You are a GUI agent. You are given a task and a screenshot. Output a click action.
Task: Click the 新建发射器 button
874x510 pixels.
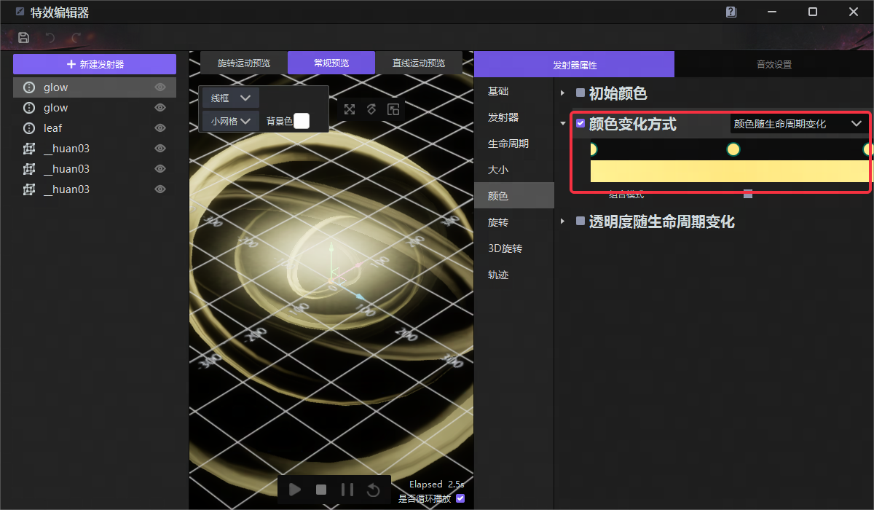[95, 64]
